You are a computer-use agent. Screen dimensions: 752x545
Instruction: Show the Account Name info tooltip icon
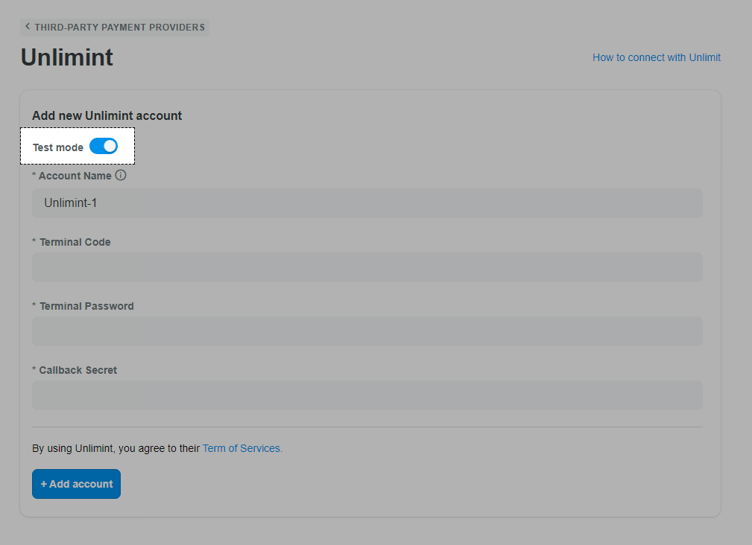click(121, 175)
